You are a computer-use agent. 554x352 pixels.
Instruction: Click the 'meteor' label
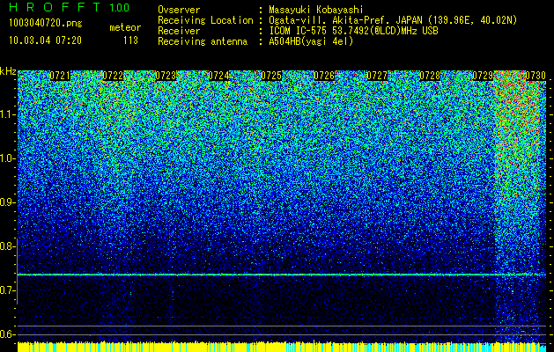[x=125, y=27]
